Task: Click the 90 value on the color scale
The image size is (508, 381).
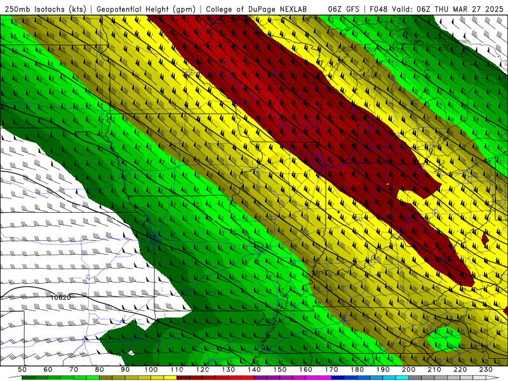Action: [x=125, y=370]
